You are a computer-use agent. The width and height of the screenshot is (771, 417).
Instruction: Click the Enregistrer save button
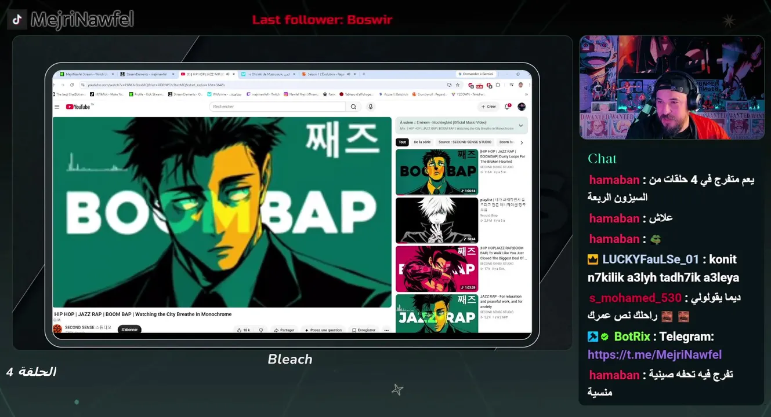tap(364, 330)
